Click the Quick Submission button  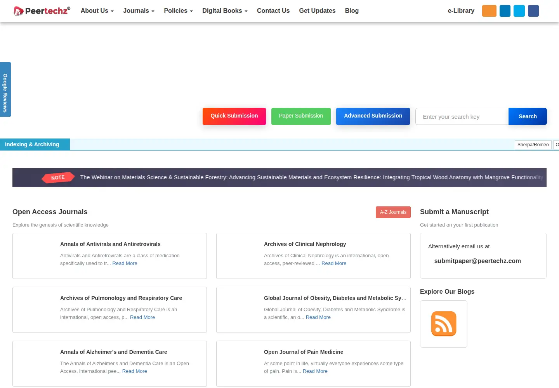[x=234, y=116]
